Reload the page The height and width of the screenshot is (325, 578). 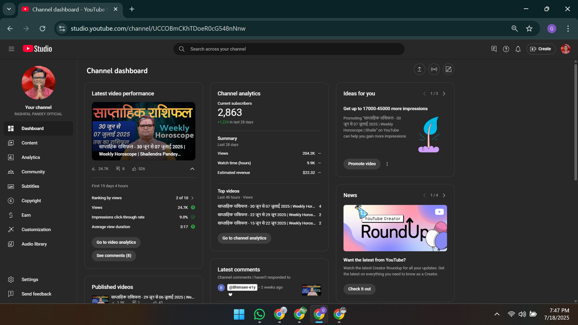click(x=42, y=29)
